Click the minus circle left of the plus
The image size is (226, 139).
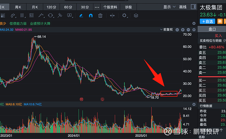[177, 30]
